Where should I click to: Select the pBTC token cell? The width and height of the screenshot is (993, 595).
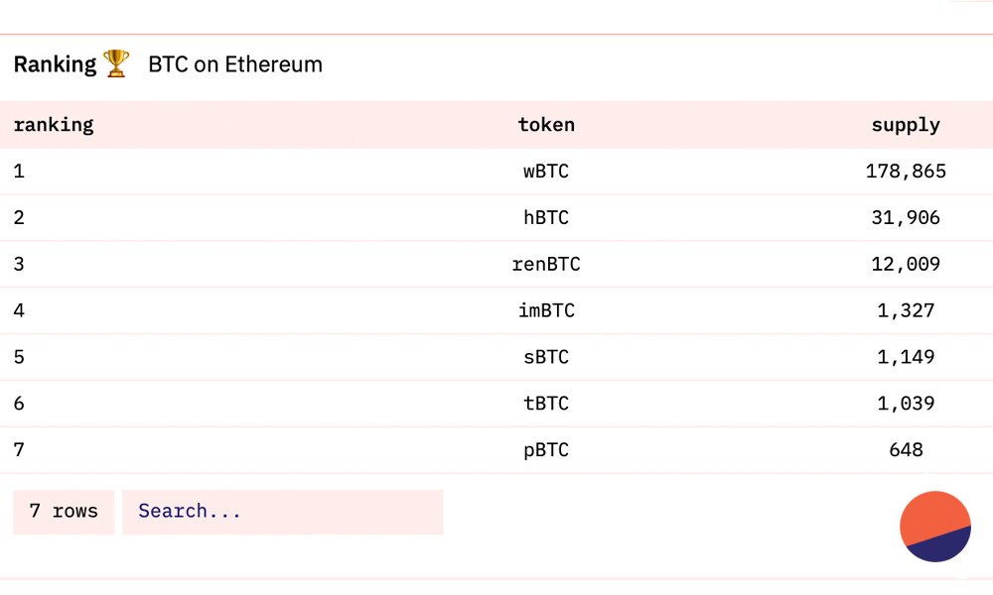tap(546, 450)
